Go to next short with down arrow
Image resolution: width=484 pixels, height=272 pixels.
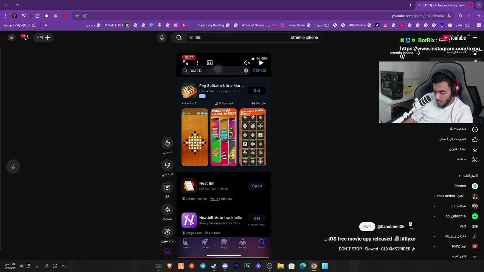[x=13, y=167]
